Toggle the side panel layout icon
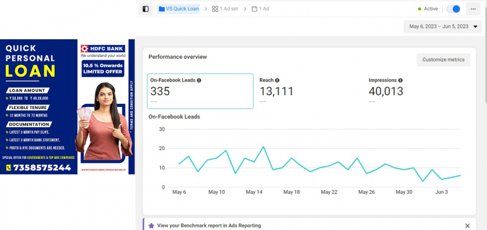 [x=145, y=9]
